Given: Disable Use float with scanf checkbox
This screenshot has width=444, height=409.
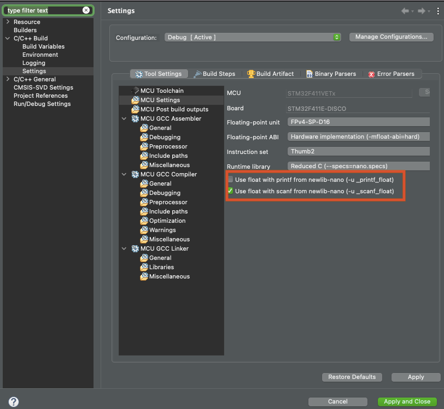Looking at the screenshot, I should tap(231, 191).
